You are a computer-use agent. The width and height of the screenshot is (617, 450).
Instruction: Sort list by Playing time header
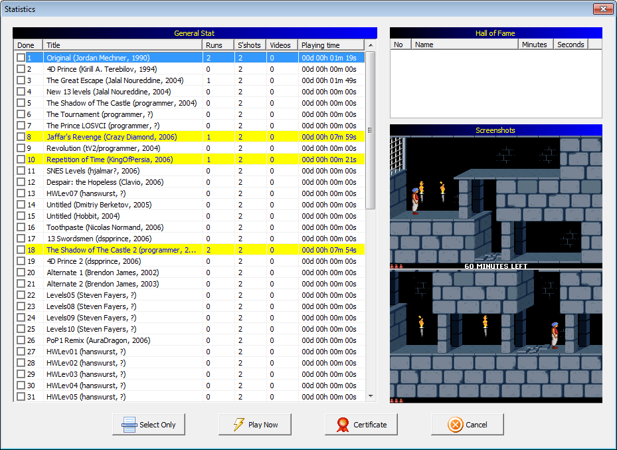point(331,45)
